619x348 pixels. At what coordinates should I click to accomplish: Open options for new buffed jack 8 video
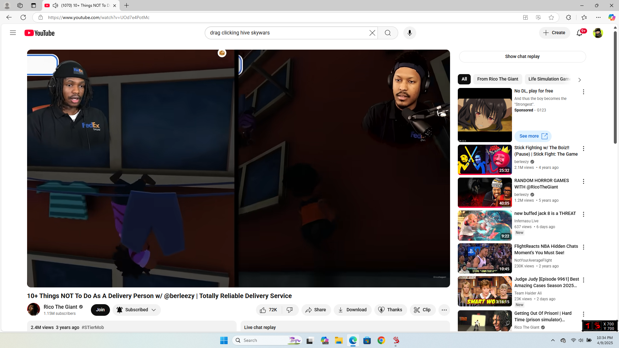tap(583, 214)
